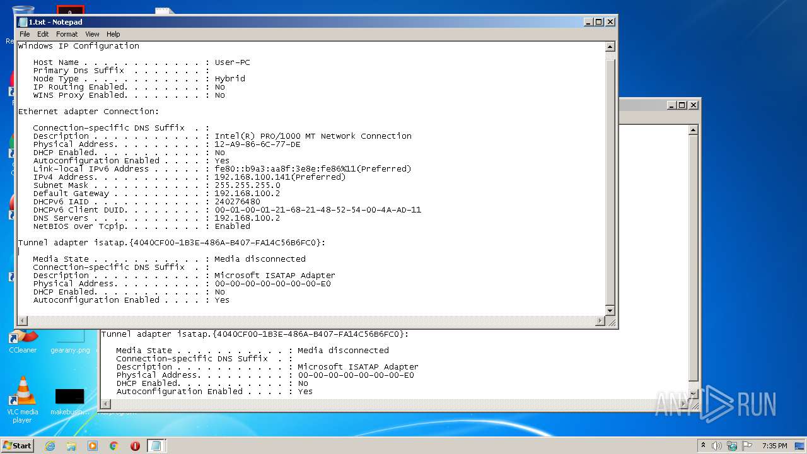Click the Notepad icon in 1.txt title bar
807x454 pixels.
pos(23,22)
